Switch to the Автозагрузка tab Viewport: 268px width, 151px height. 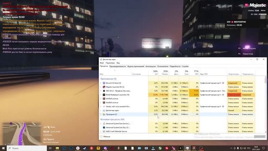[x=151, y=66]
